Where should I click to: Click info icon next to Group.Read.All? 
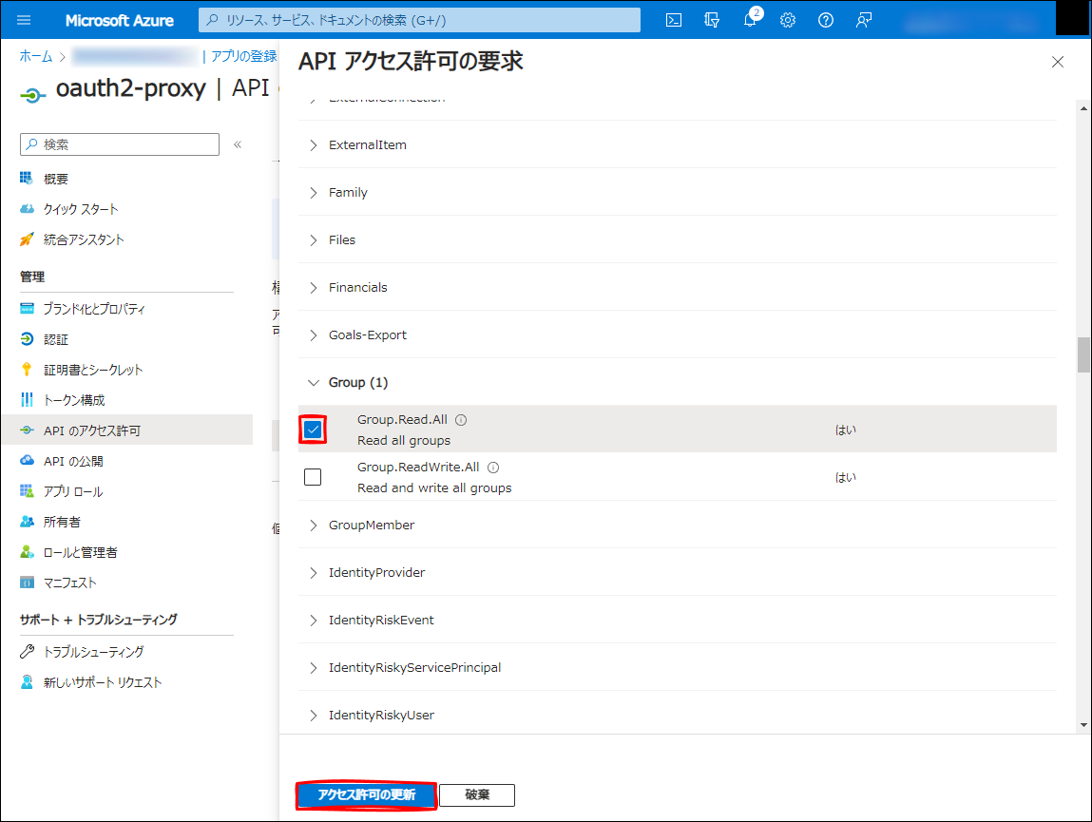click(x=461, y=420)
